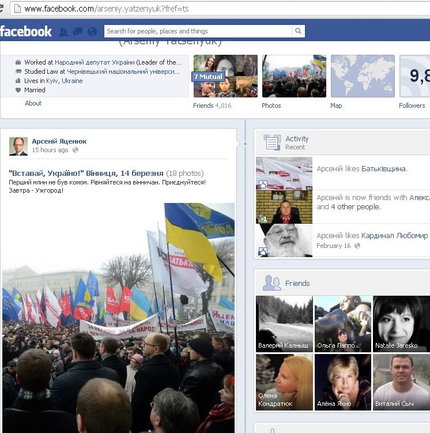Click the Facebook logo in header
The image size is (430, 433).
(27, 32)
